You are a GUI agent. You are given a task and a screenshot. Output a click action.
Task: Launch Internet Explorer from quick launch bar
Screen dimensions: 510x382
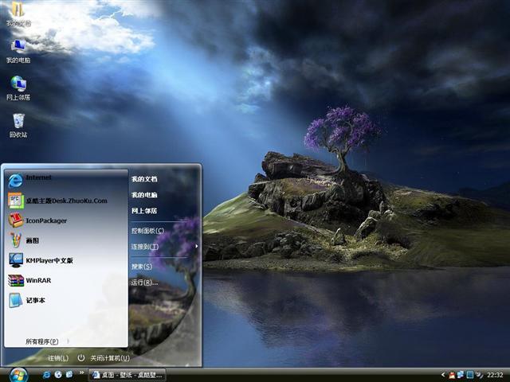[x=46, y=375]
